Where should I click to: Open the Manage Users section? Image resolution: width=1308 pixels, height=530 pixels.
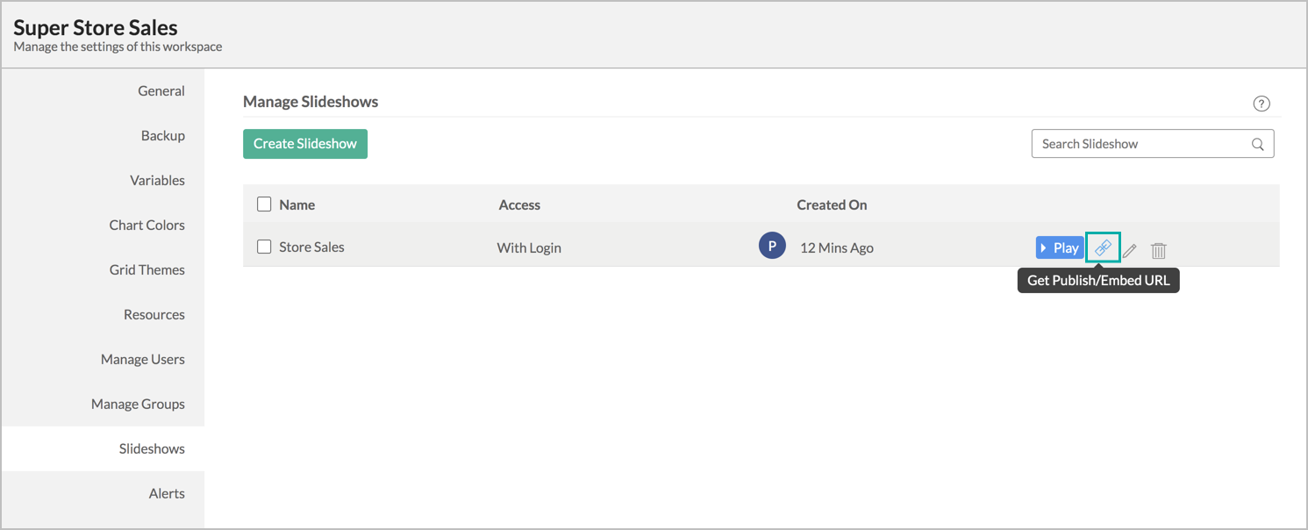click(143, 360)
